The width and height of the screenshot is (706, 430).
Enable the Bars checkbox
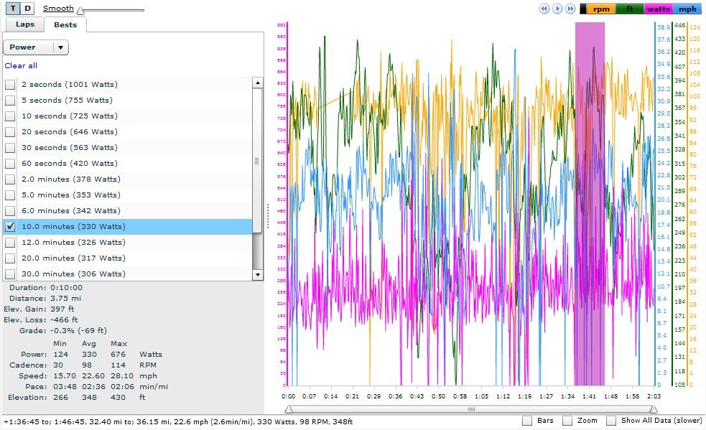point(526,421)
